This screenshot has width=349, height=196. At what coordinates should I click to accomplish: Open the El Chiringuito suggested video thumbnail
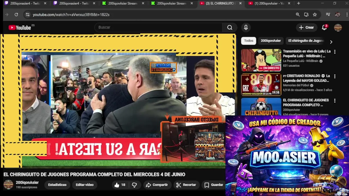(x=261, y=106)
